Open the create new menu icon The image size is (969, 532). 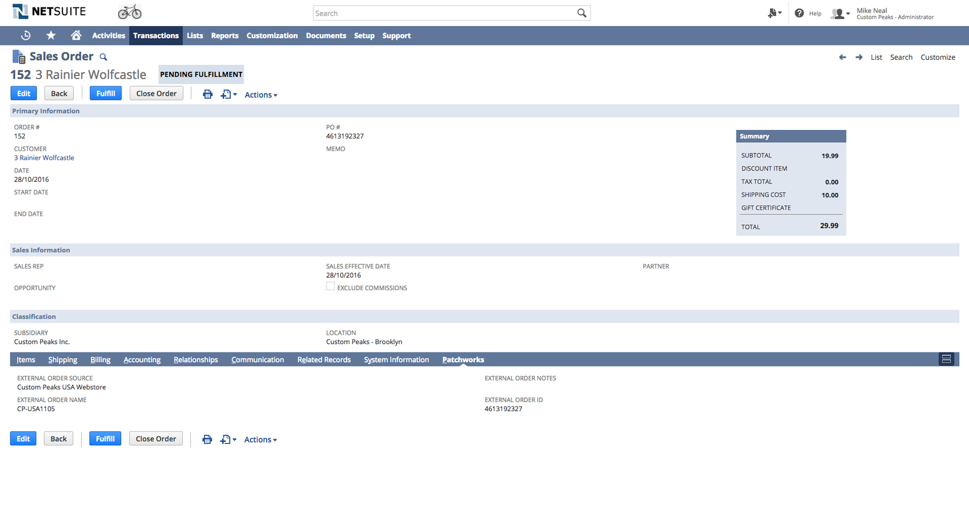pyautogui.click(x=775, y=13)
